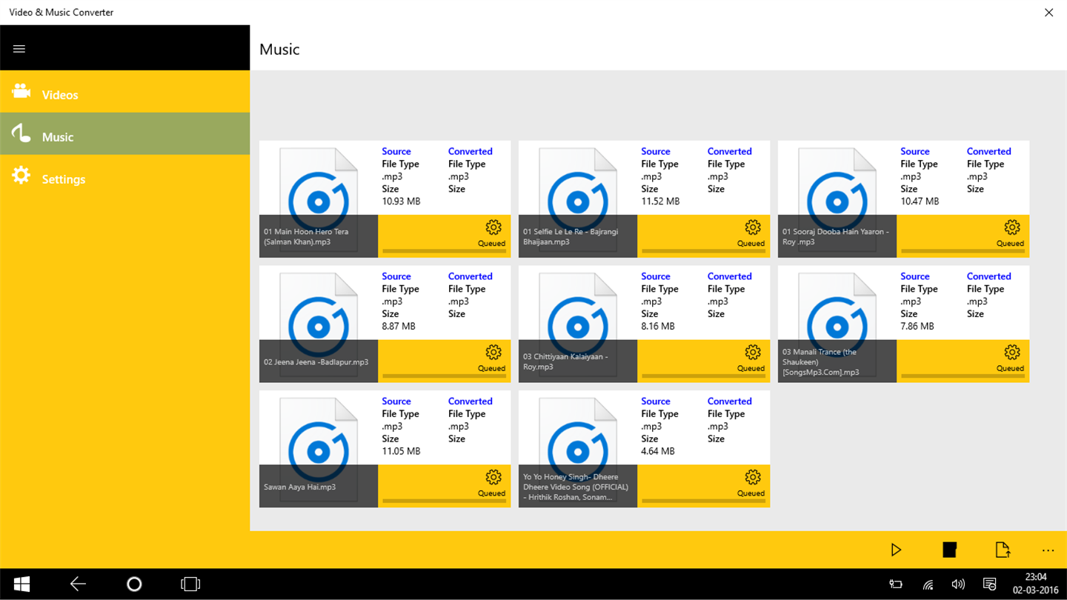Select the Yo Yo Honey Singh file thumbnail
This screenshot has width=1067, height=600.
point(578,449)
